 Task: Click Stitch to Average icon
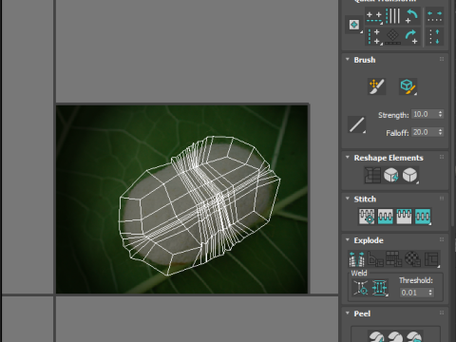(386, 217)
